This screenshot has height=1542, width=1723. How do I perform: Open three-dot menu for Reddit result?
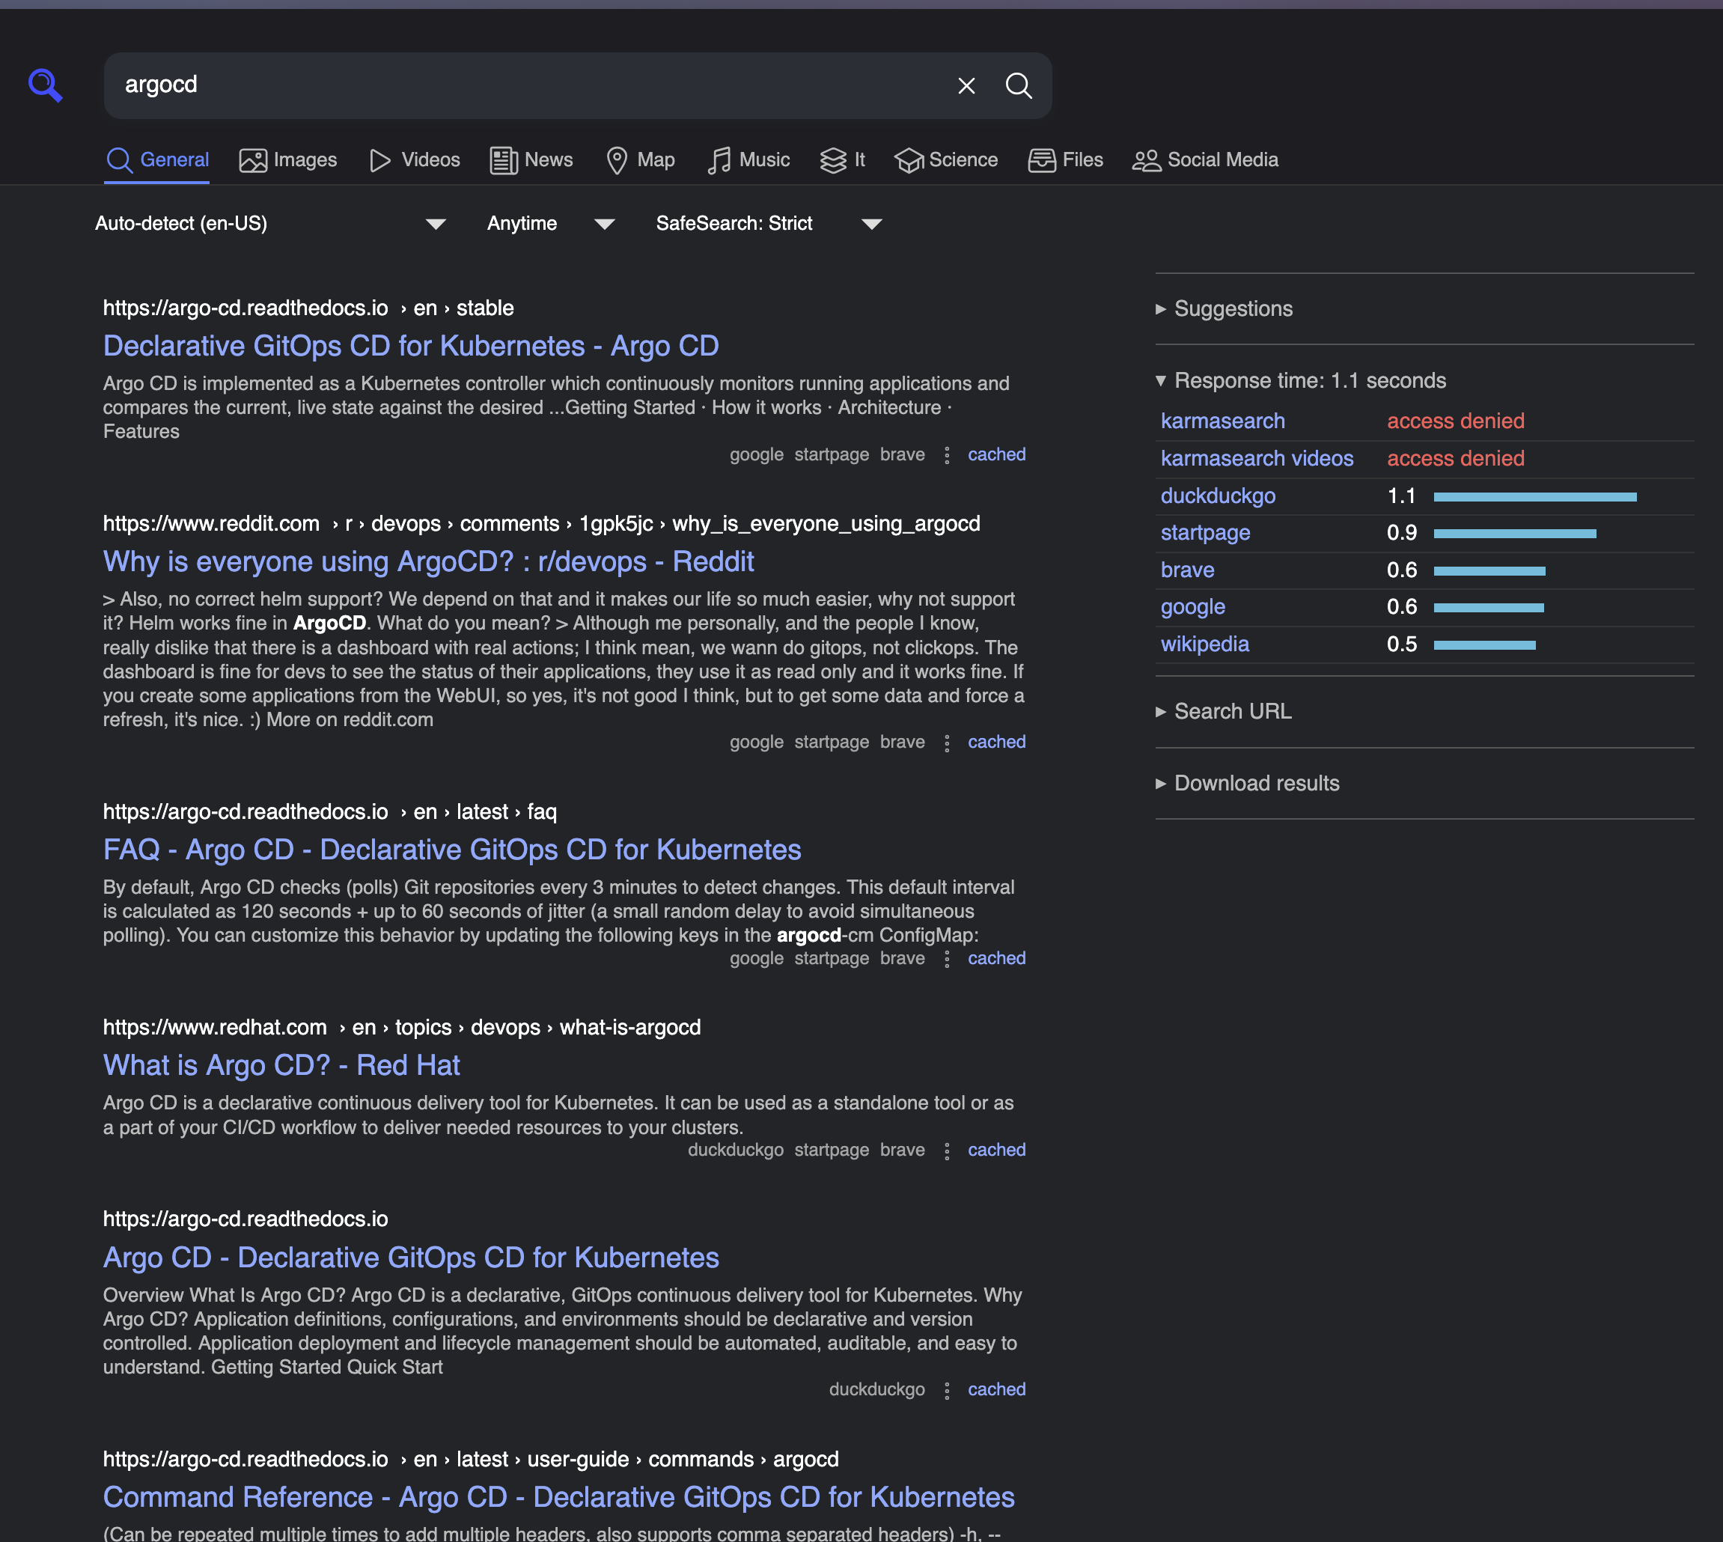pyautogui.click(x=946, y=743)
